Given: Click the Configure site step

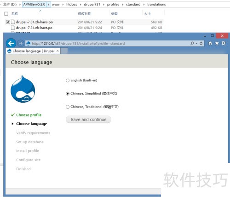Looking at the screenshot, I should (x=29, y=160).
